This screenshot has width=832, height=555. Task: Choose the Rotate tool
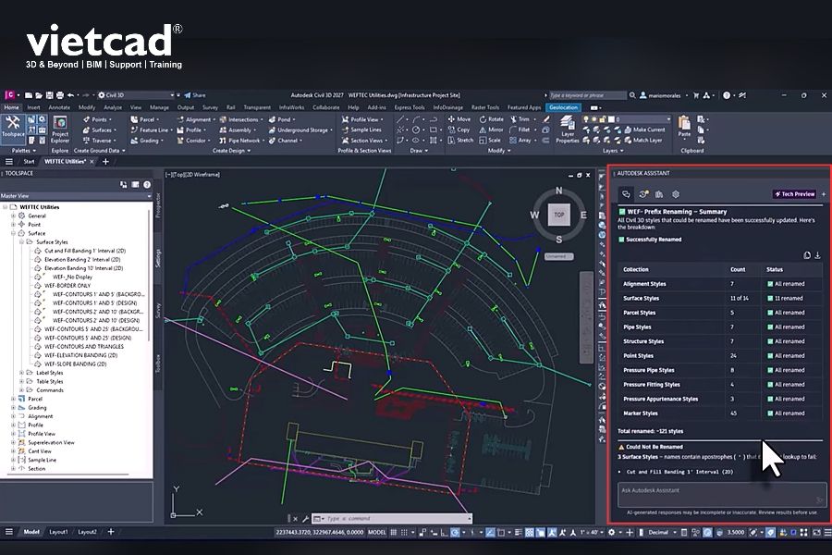point(492,119)
